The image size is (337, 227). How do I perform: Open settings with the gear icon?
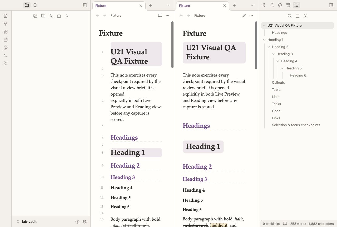pyautogui.click(x=85, y=222)
